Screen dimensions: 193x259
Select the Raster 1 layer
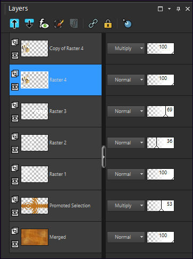56,174
